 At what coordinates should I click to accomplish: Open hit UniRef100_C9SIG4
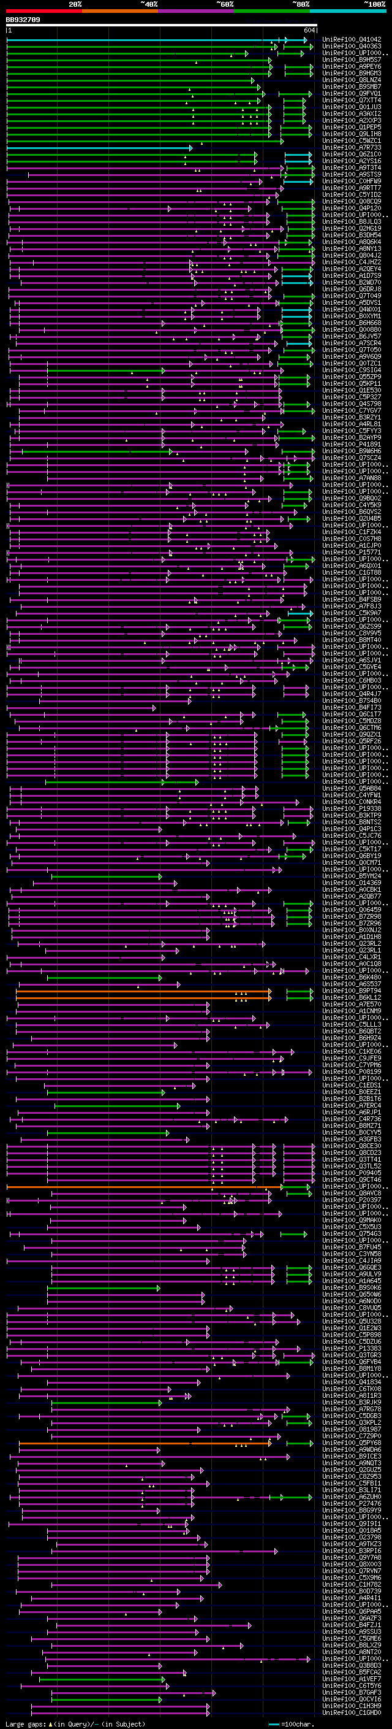point(352,370)
